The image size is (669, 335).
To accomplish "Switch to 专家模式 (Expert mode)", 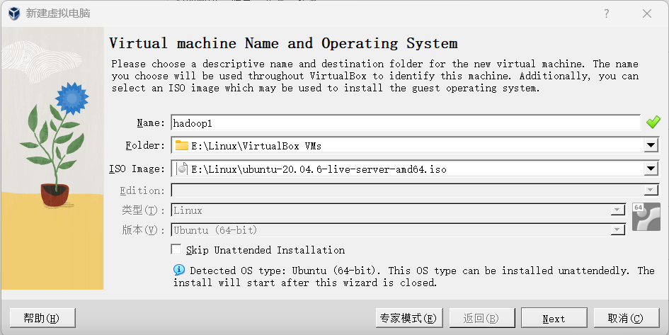I will (x=408, y=318).
